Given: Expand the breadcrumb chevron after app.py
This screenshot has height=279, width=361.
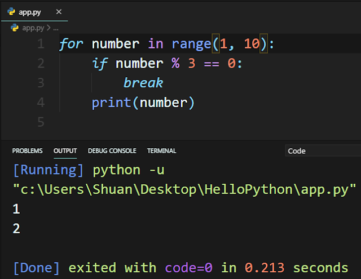Looking at the screenshot, I should (49, 28).
